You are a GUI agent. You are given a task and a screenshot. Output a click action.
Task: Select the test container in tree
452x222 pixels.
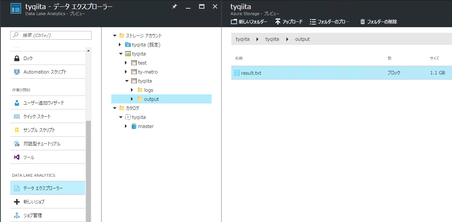[142, 63]
